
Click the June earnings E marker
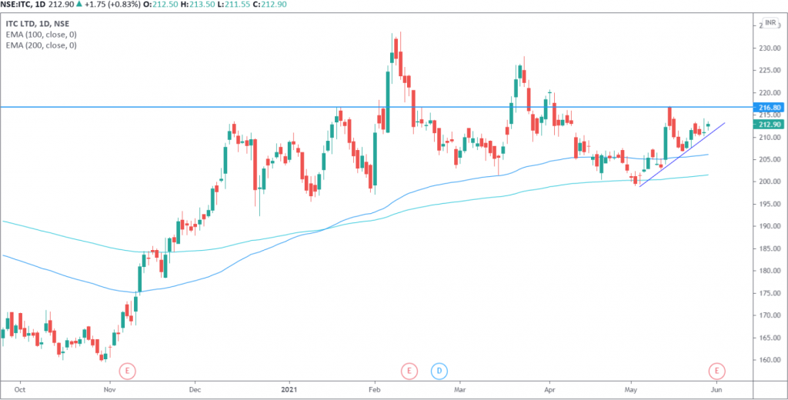point(717,371)
